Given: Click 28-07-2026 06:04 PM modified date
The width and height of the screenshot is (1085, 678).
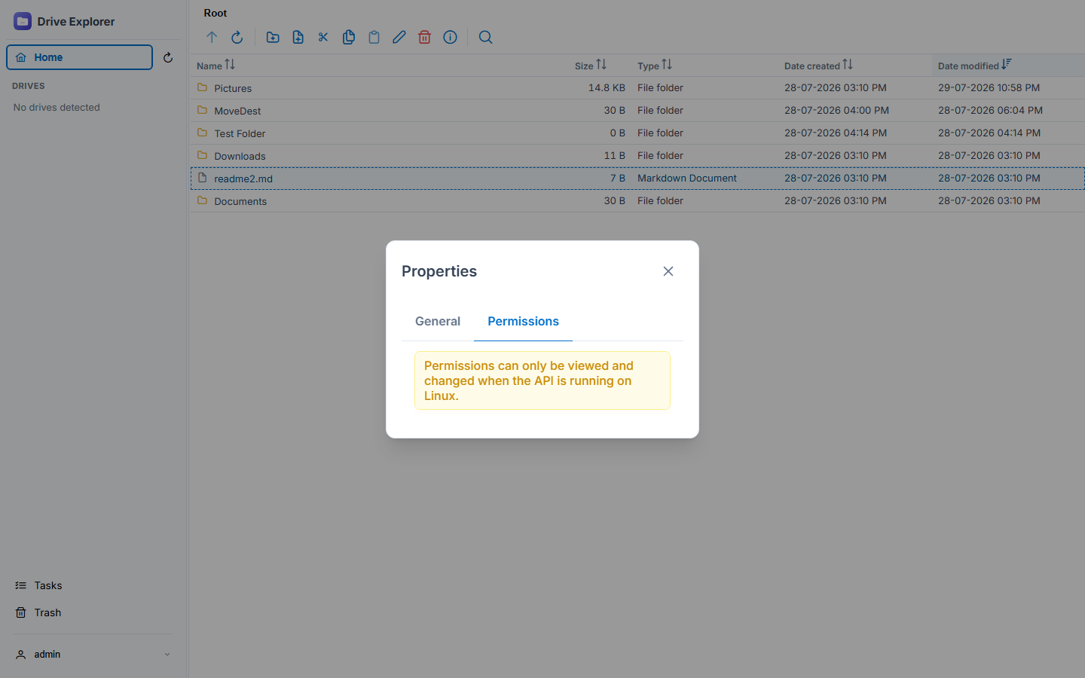Looking at the screenshot, I should [990, 110].
